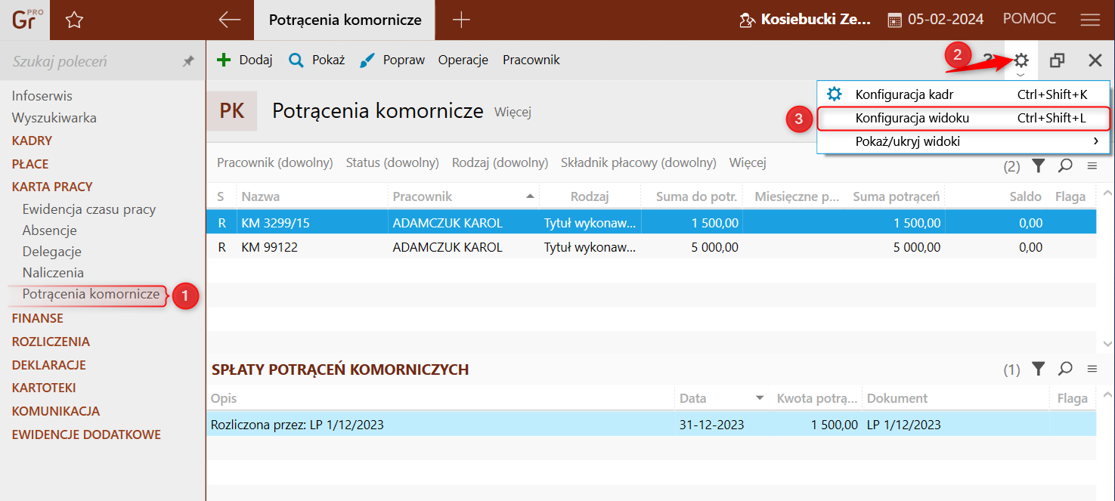Open a new tab with the plus icon
Screen dimensions: 1115x501
click(460, 20)
